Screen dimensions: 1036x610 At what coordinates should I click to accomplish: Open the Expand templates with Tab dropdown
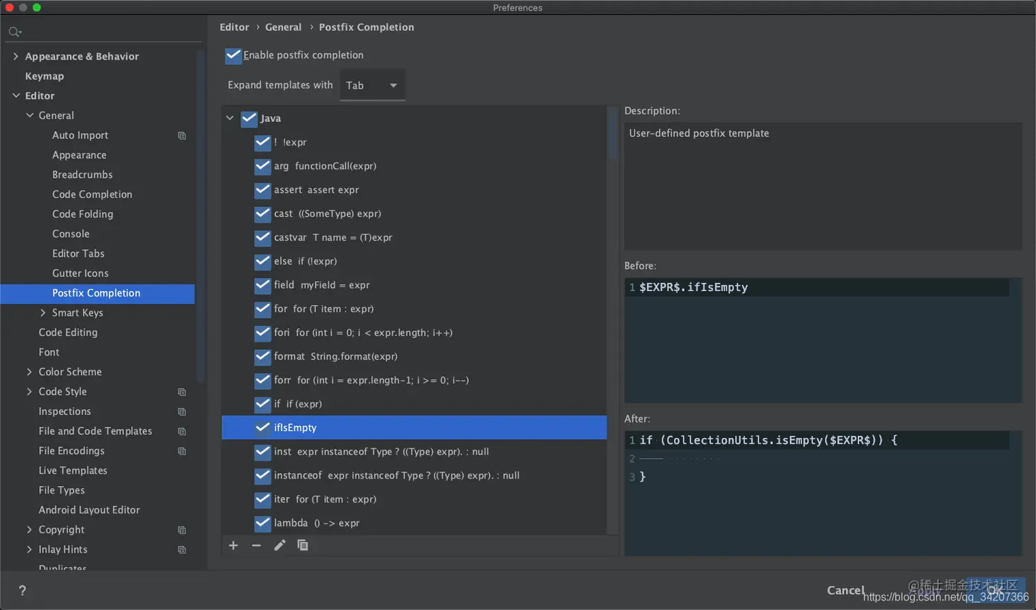point(372,85)
